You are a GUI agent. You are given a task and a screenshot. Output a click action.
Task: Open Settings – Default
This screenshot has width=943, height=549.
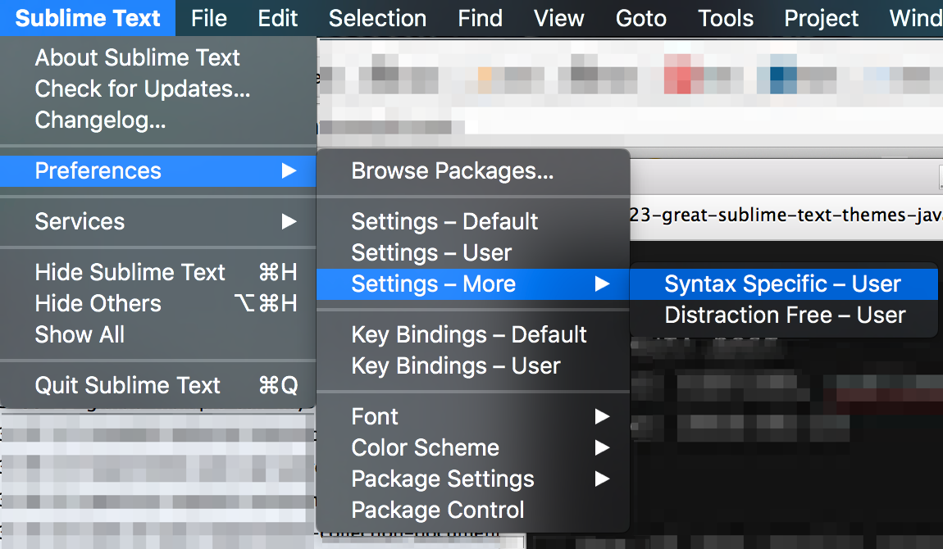473,221
